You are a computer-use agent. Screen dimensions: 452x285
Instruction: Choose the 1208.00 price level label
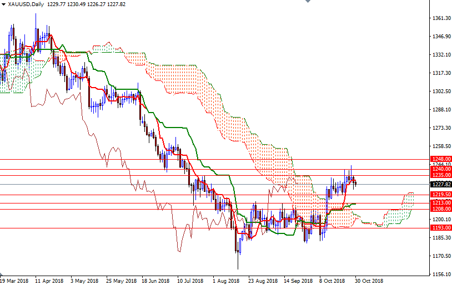pyautogui.click(x=440, y=209)
